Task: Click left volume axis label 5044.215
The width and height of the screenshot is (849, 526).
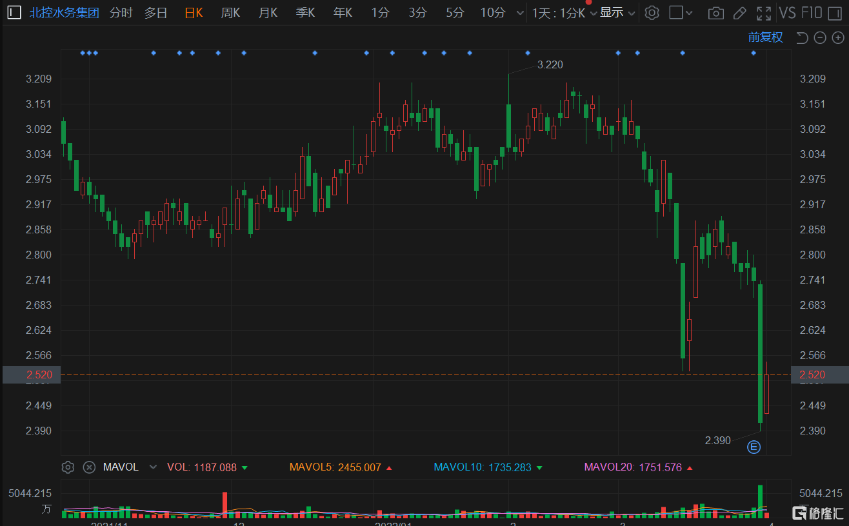Action: coord(30,493)
